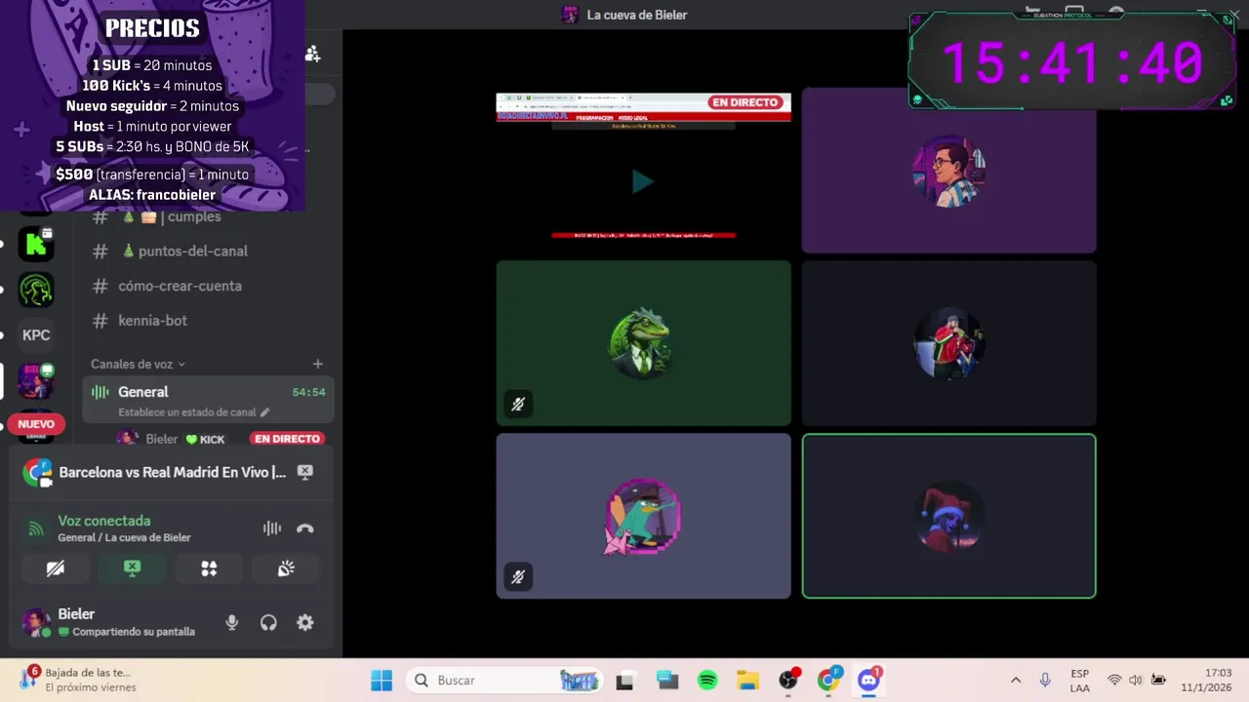1249x702 pixels.
Task: Open the KPC server
Action: 36,334
